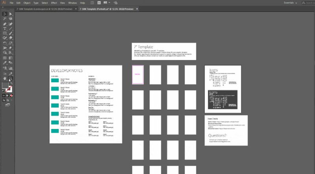The image size is (315, 174).
Task: Set paint mode to None
Action: click(11, 96)
